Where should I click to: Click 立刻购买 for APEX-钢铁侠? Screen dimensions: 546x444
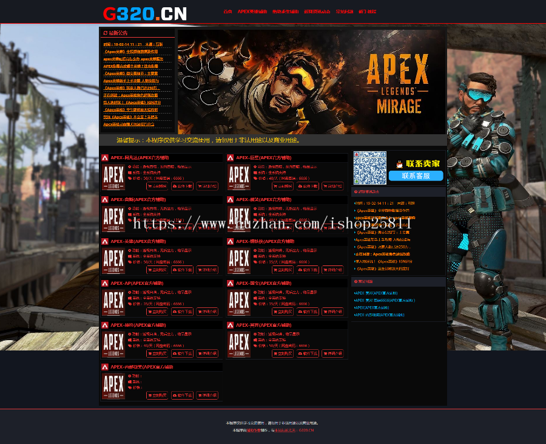tap(282, 270)
